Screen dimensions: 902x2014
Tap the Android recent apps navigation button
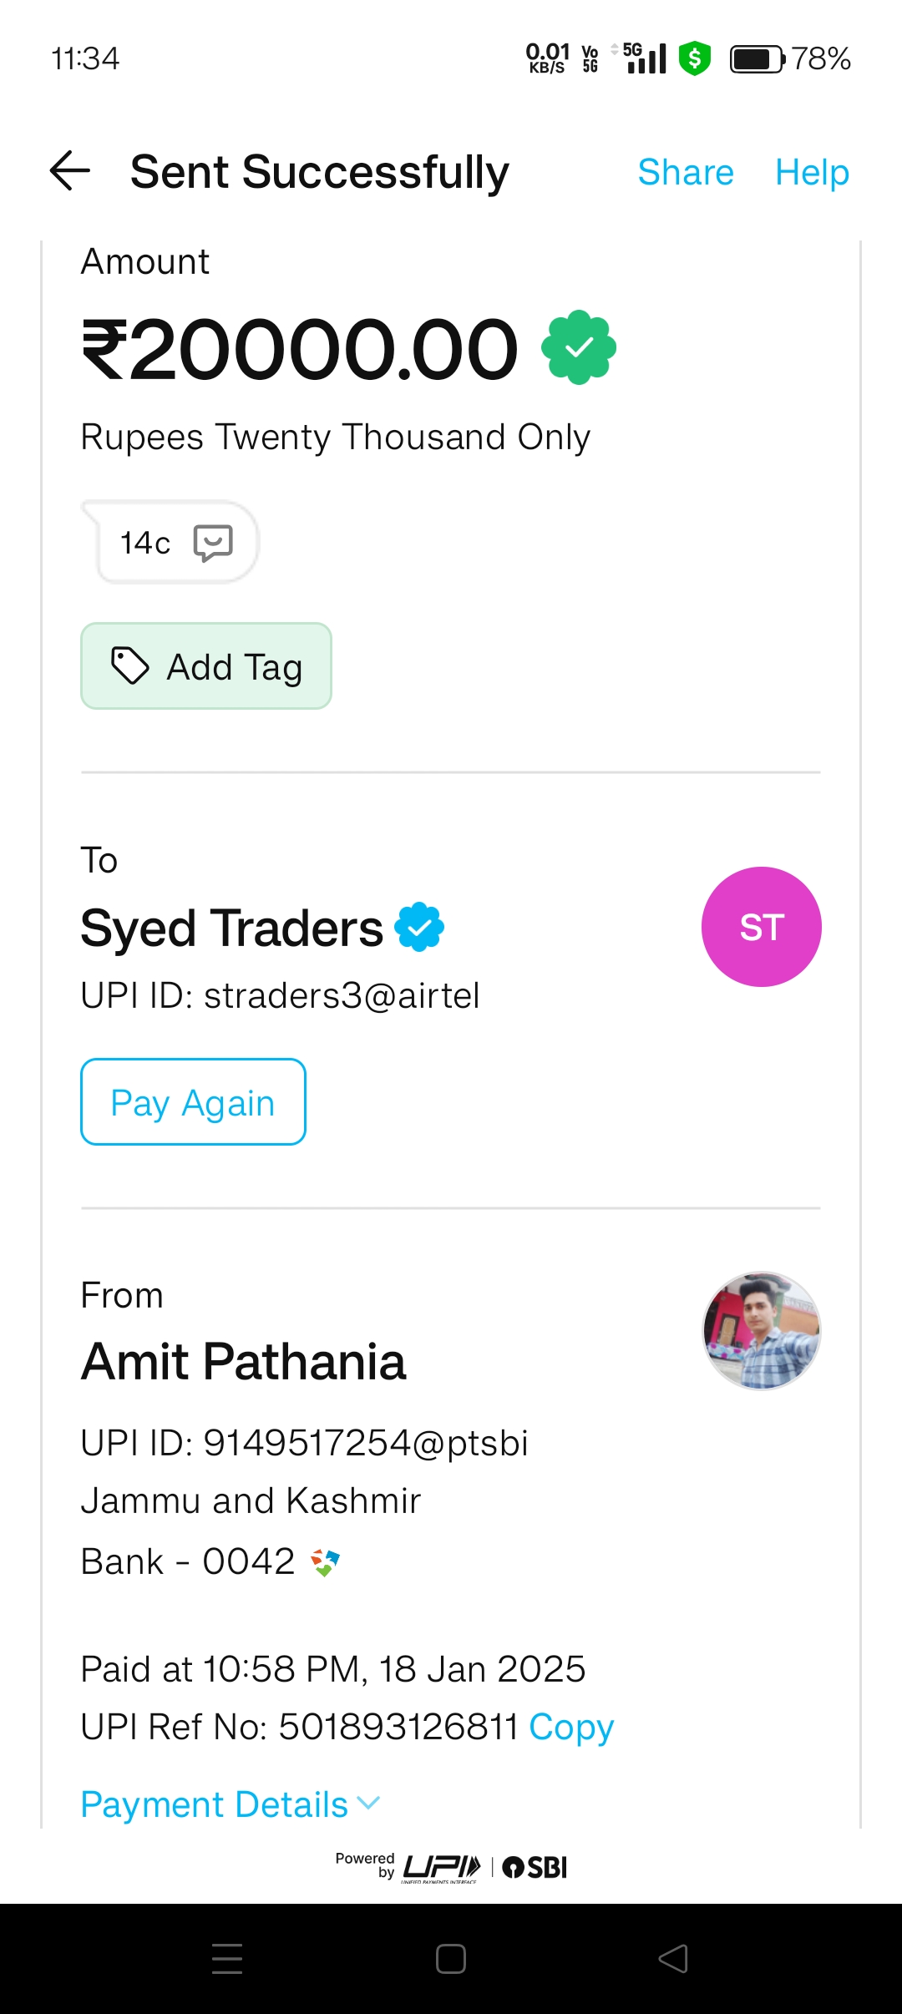point(227,1958)
